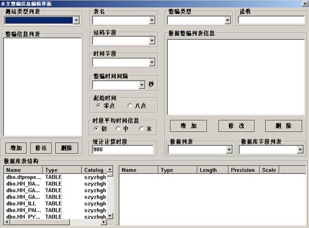Viewport: 309px width, 228px height.
Task: Expand the 表名 combo box
Action: click(152, 21)
